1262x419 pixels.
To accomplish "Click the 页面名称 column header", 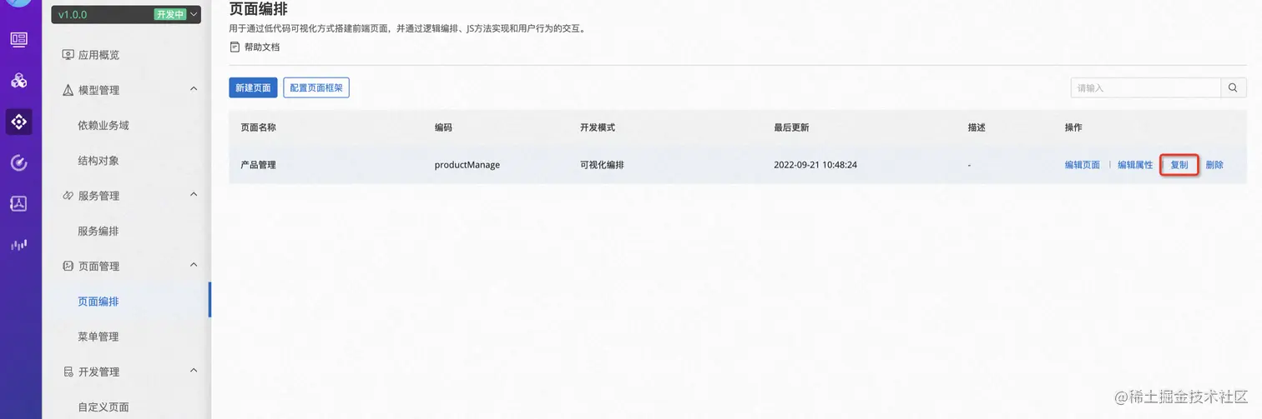I will click(x=258, y=127).
